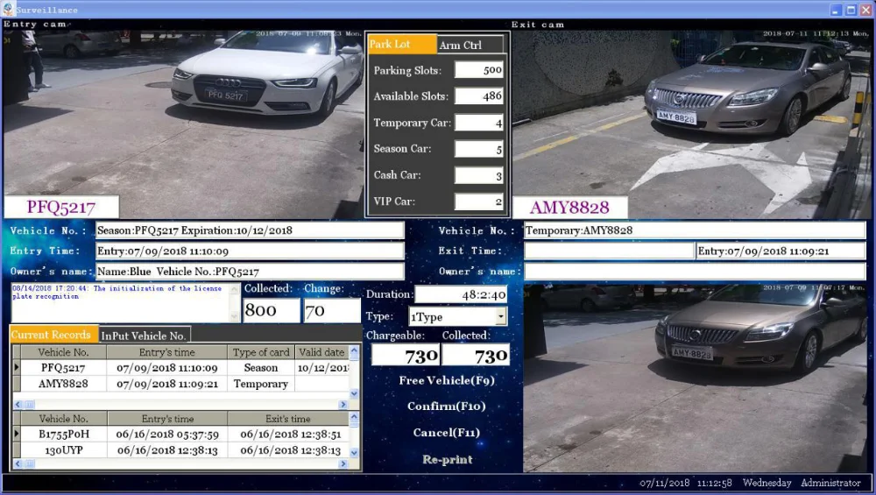Click the Surveillance app icon in title bar
The image size is (876, 495).
[x=8, y=10]
